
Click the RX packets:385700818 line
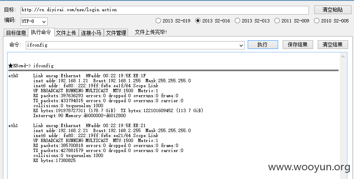tap(105, 145)
